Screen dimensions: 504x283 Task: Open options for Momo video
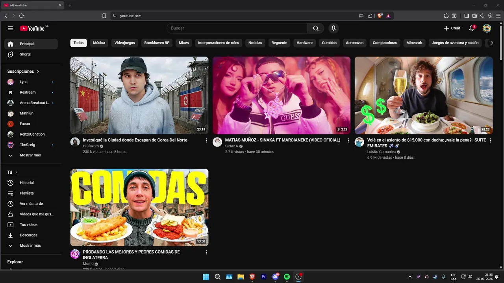click(x=206, y=252)
